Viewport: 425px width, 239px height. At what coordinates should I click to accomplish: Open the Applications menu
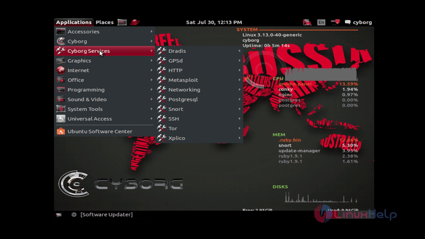[x=74, y=22]
